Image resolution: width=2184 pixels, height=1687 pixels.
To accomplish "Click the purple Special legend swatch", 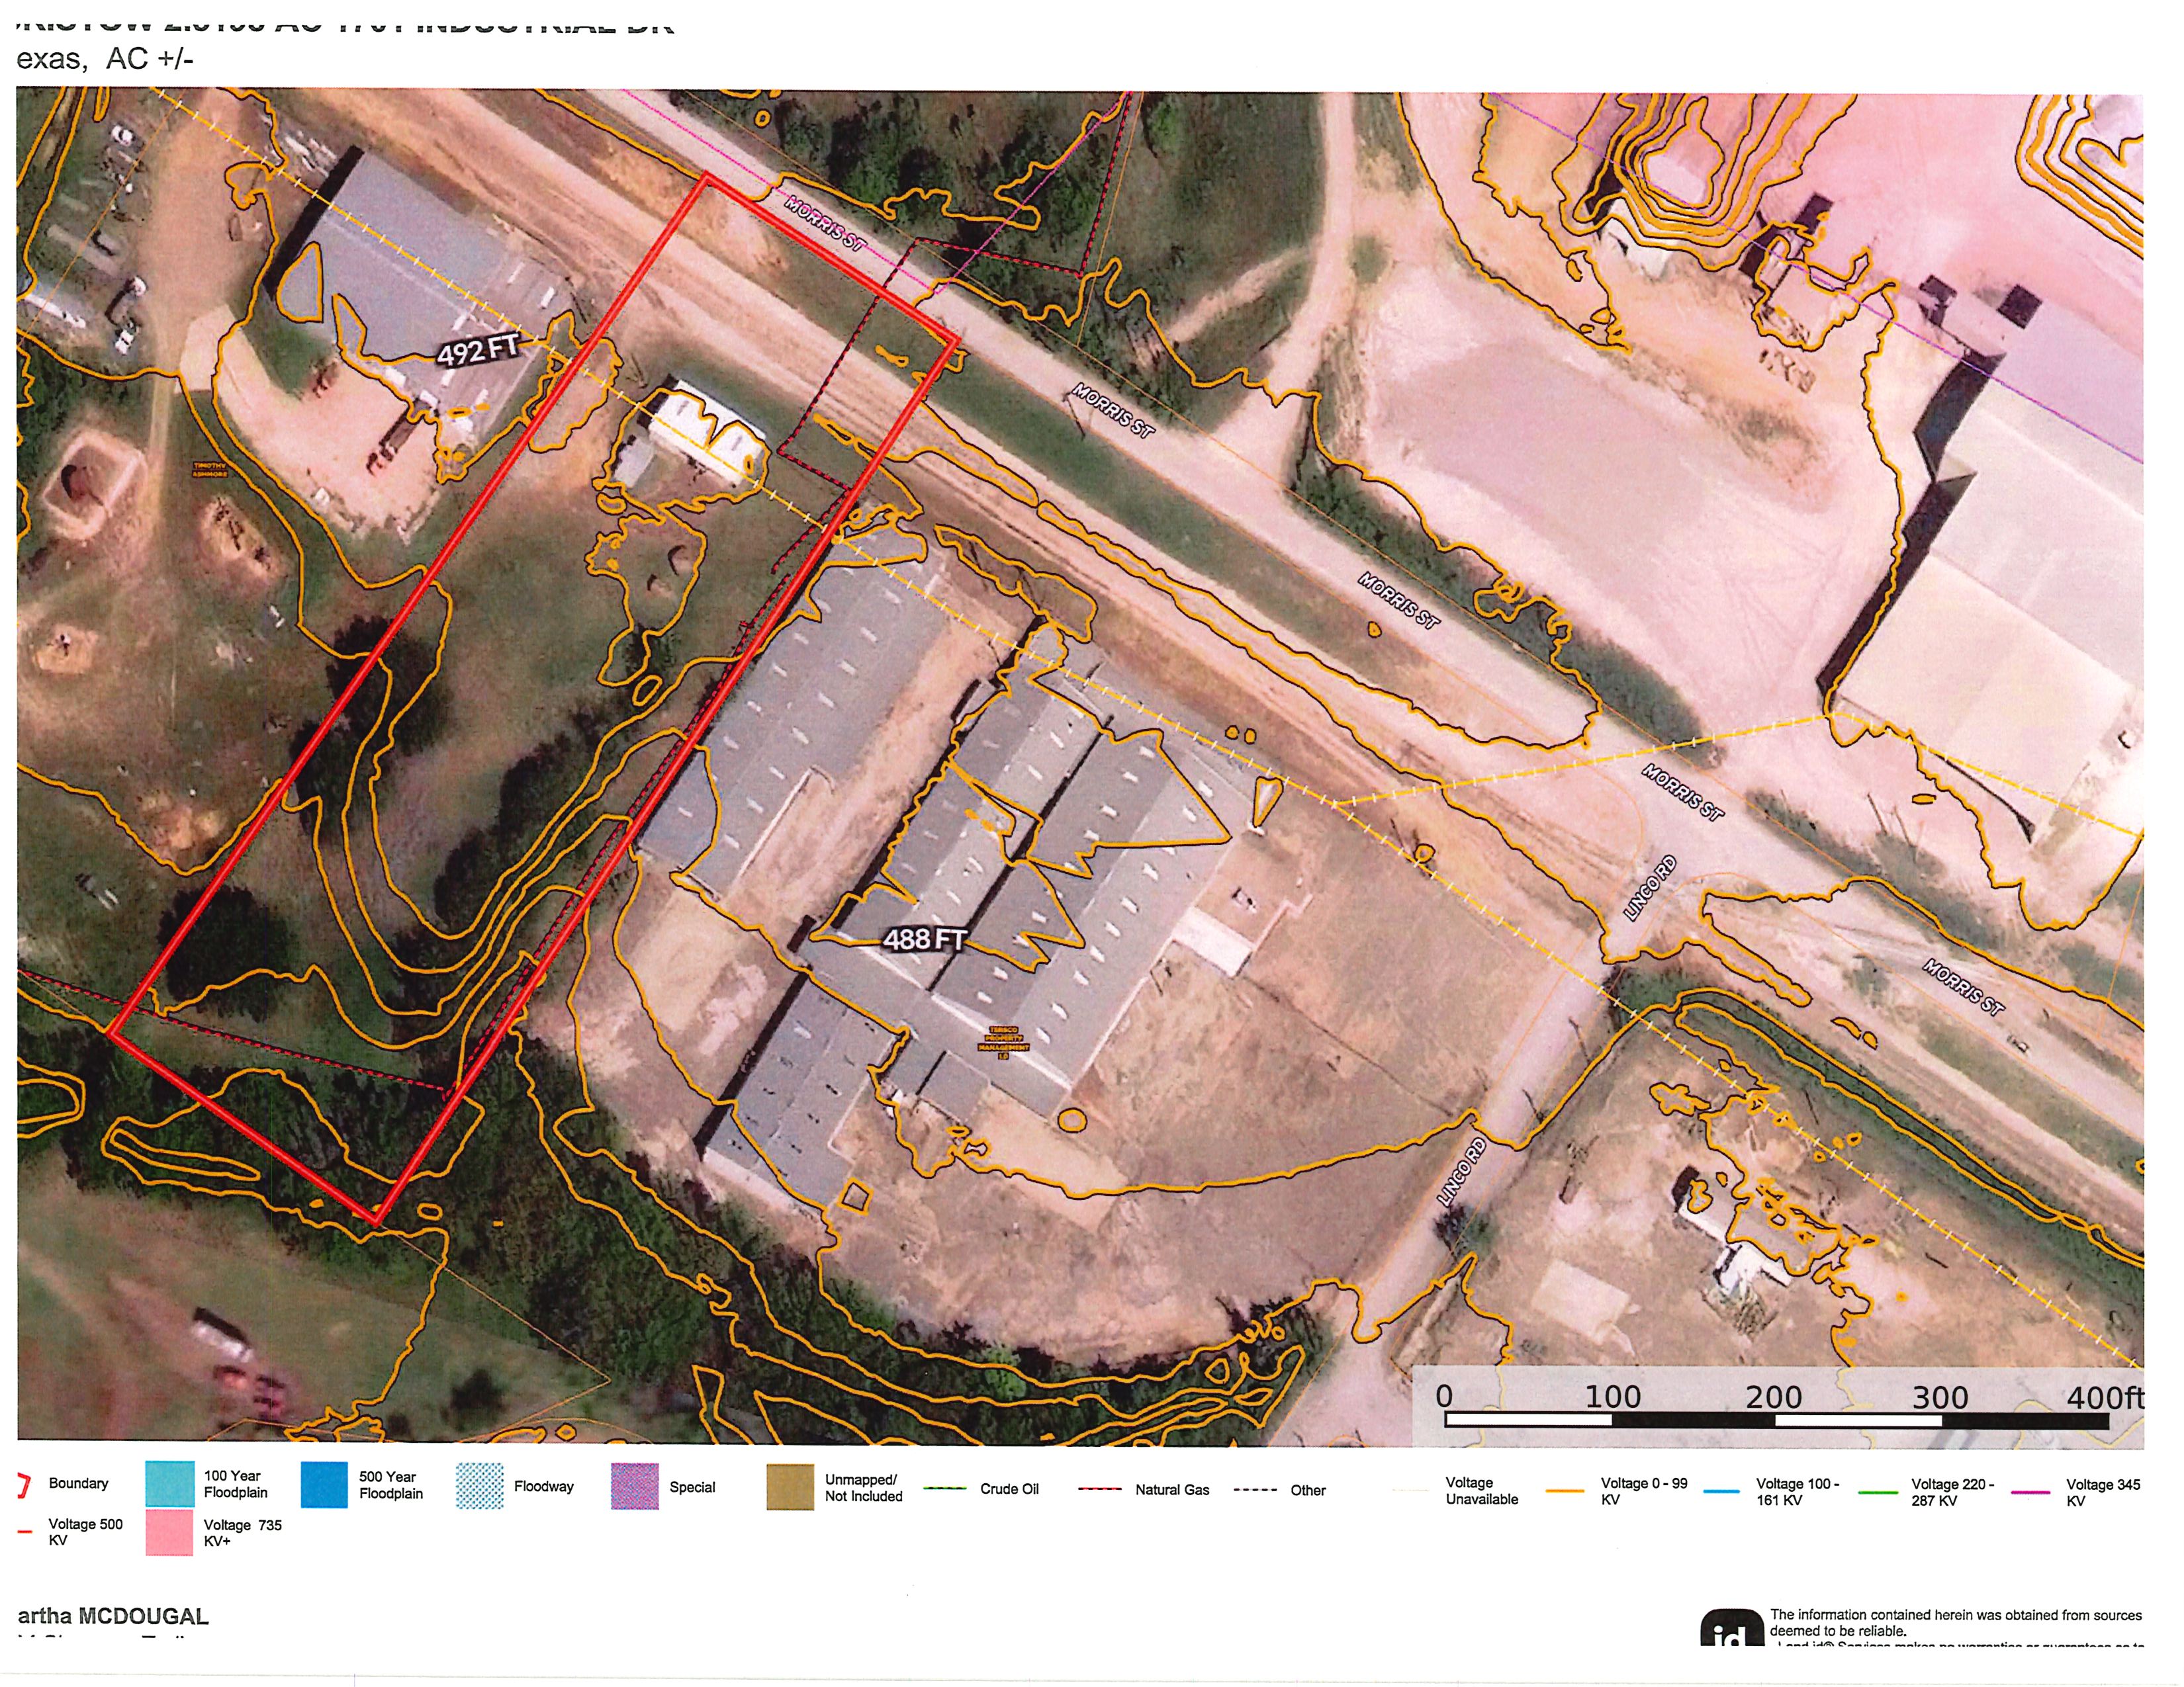I will (635, 1486).
